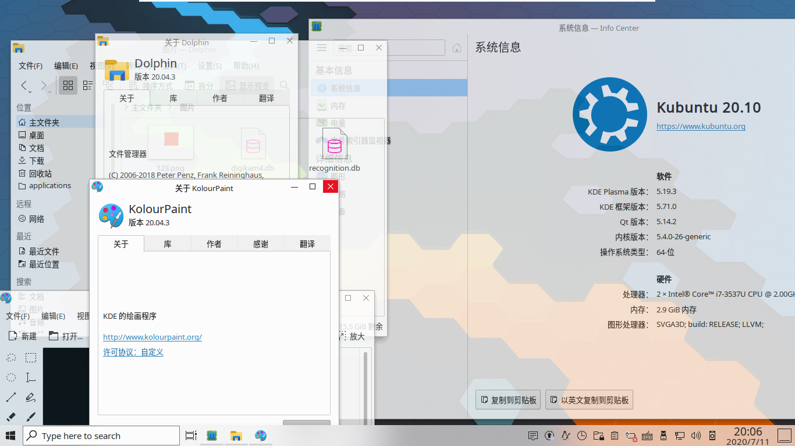Viewport: 795px width, 446px height.
Task: Open Dolphin 文件(F) menu
Action: [x=30, y=66]
